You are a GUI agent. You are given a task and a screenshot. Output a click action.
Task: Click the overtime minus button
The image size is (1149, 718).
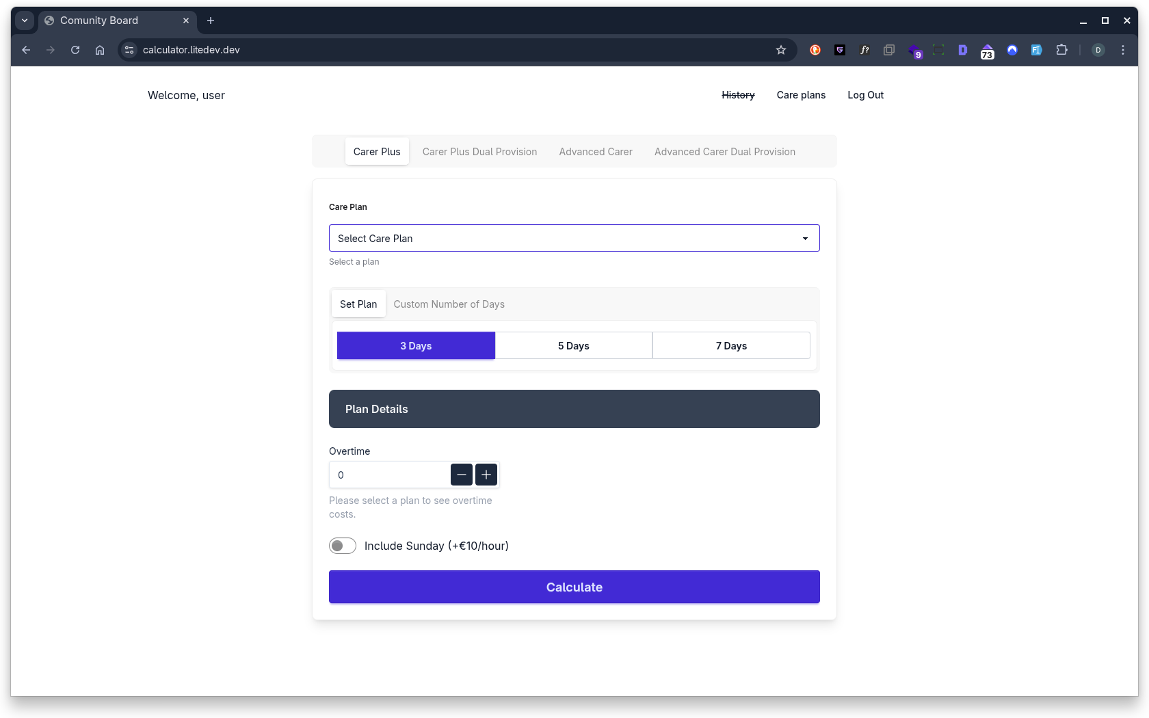pos(461,475)
